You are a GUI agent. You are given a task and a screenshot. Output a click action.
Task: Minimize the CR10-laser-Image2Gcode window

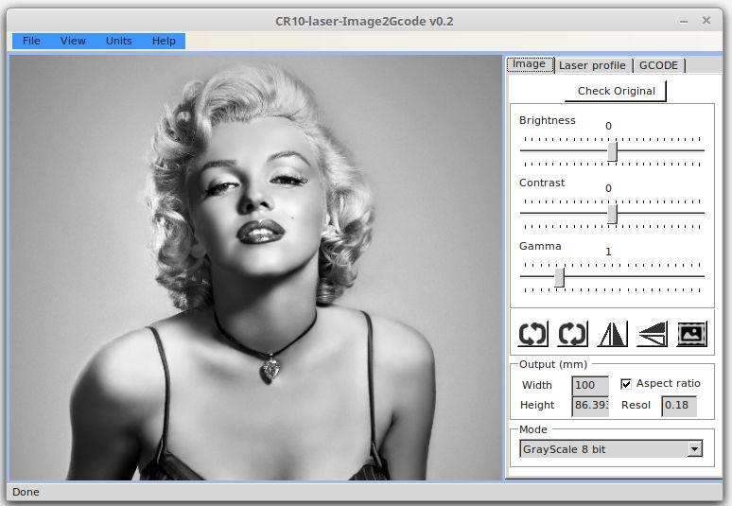click(x=684, y=22)
